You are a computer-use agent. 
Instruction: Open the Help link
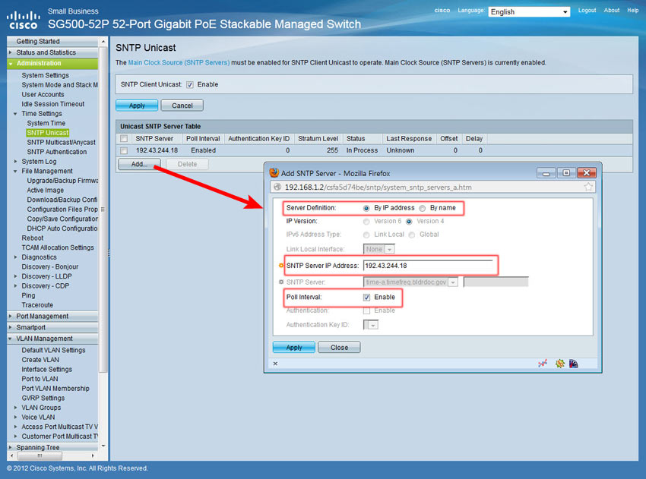click(633, 11)
